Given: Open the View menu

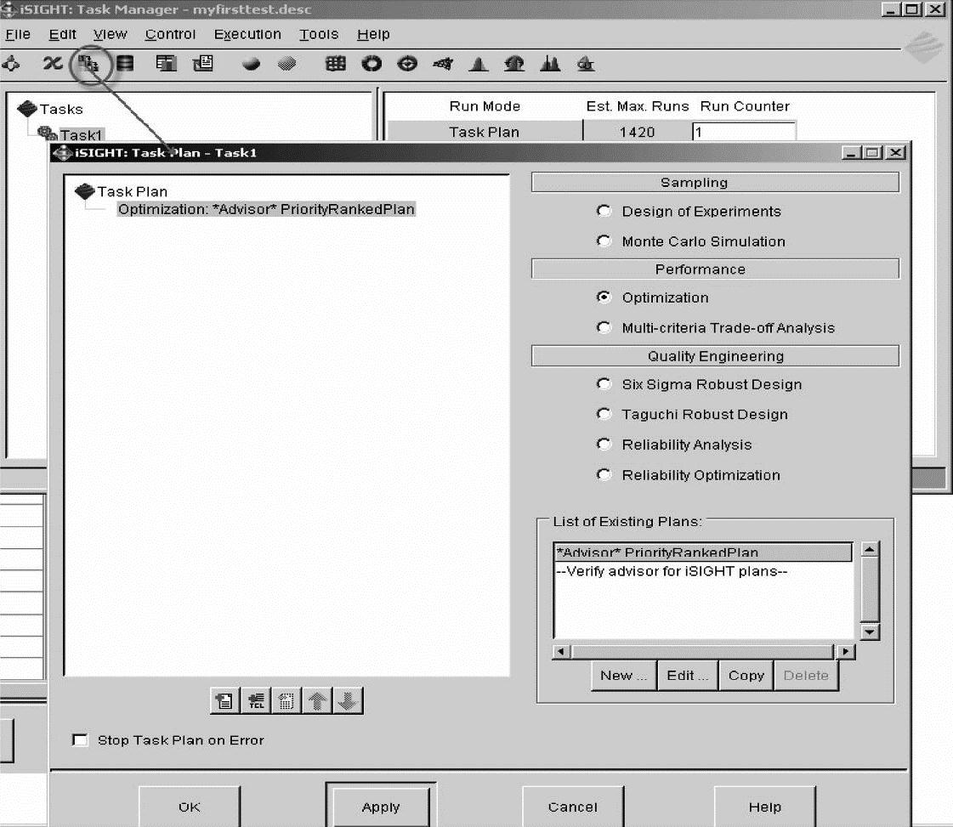Looking at the screenshot, I should pyautogui.click(x=110, y=35).
